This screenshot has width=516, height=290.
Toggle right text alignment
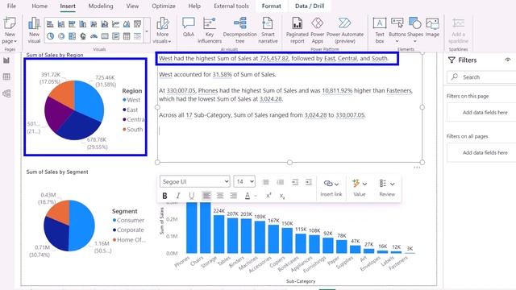pyautogui.click(x=233, y=196)
